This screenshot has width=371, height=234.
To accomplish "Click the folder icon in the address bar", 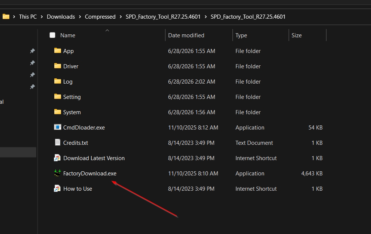I will pyautogui.click(x=6, y=16).
